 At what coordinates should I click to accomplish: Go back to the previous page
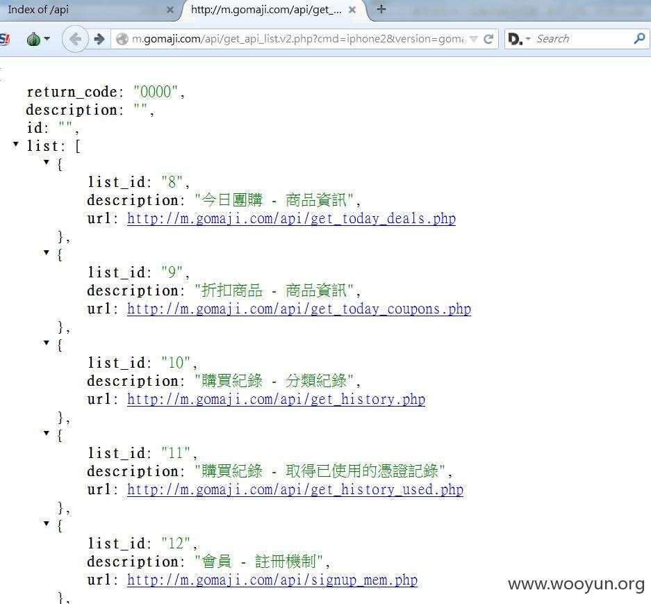tap(75, 39)
